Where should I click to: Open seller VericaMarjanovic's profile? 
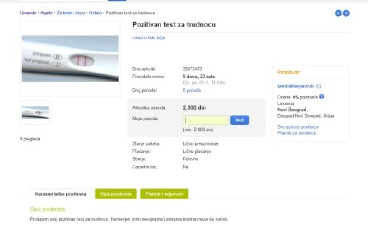[x=296, y=86]
